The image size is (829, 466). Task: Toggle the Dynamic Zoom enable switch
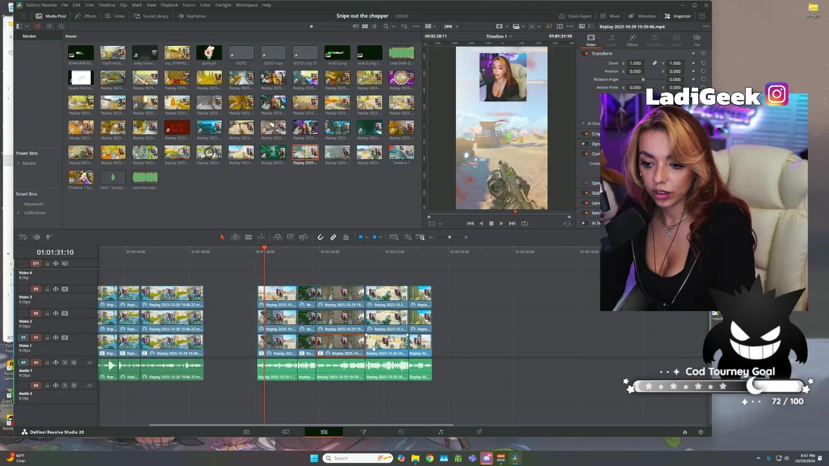(x=585, y=144)
